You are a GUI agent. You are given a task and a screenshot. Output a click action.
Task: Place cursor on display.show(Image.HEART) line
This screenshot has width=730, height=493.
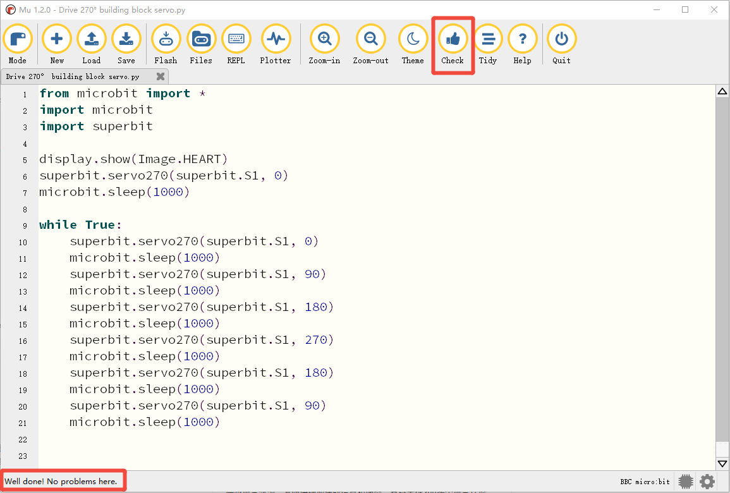[x=133, y=159]
